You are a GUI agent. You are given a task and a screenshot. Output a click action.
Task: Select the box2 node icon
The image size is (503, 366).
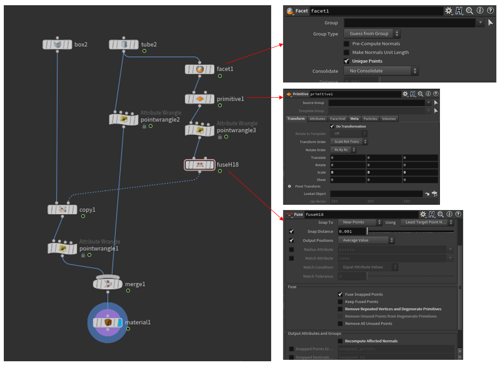pyautogui.click(x=57, y=45)
